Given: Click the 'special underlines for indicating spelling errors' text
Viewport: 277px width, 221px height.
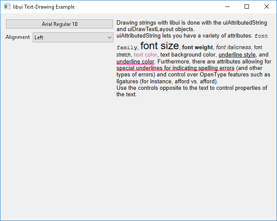Looking at the screenshot, I should click(x=176, y=68).
